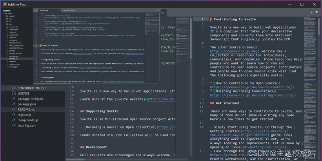Screen dimensions: 322x161
Task: Open .gitignore in the small folder tree
Action: [13, 38]
